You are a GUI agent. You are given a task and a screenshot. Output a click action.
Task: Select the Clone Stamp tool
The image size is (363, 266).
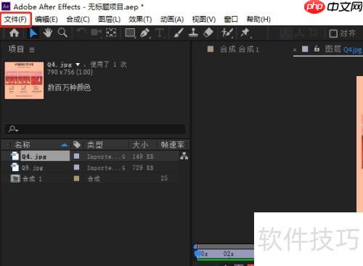tap(193, 33)
